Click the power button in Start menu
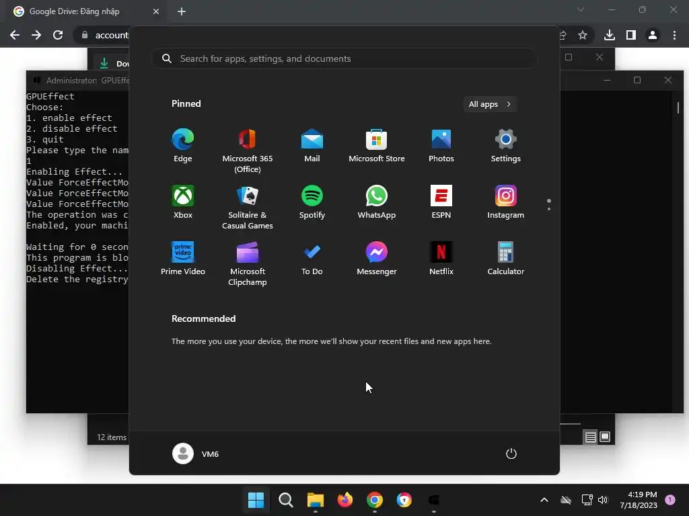This screenshot has width=689, height=516. coord(511,454)
